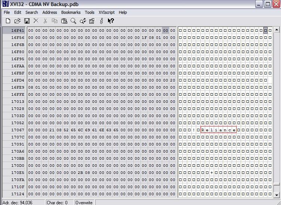
Task: Click hex byte 1F in row 16F56
Action: point(144,37)
